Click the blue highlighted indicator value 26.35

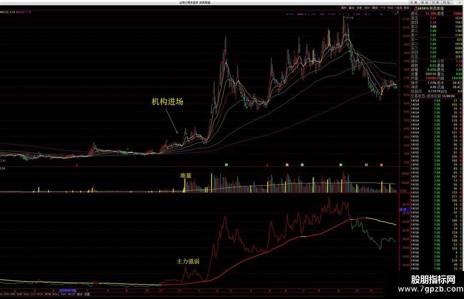click(x=404, y=209)
